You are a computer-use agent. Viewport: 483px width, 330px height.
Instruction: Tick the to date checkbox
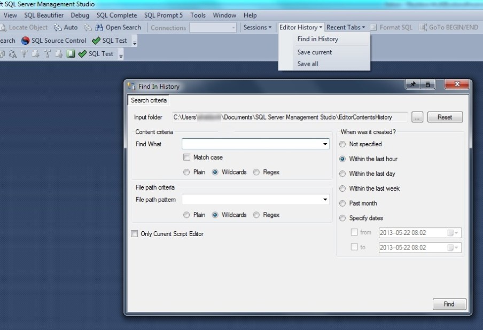click(354, 247)
